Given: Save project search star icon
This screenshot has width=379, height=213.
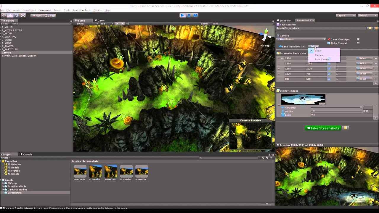Looking at the screenshot, I should coord(271,158).
